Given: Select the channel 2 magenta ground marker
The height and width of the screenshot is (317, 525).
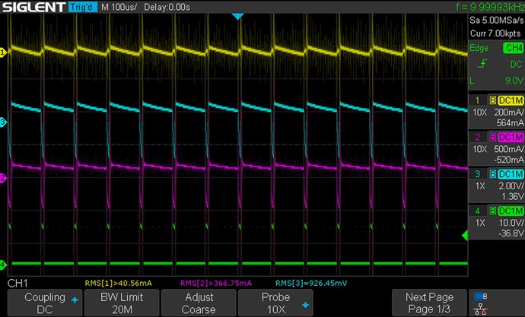Looking at the screenshot, I should click(3, 178).
